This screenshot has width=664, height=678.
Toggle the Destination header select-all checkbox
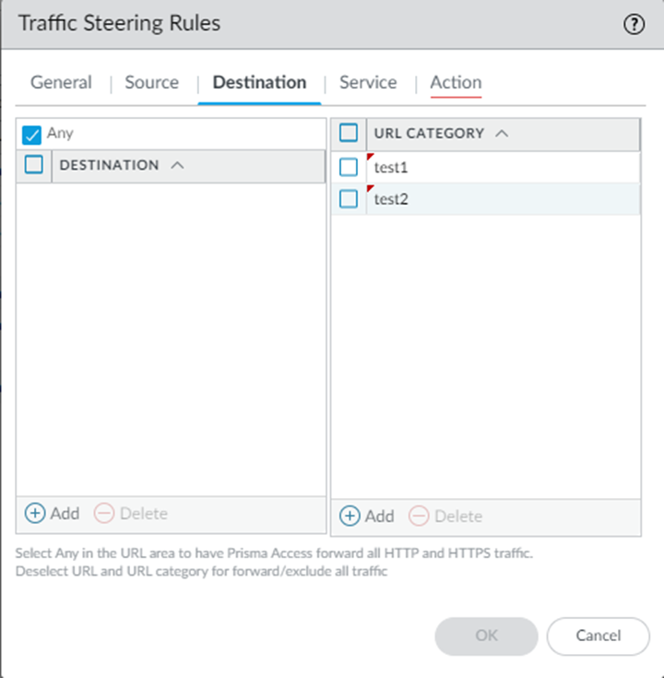(x=34, y=165)
